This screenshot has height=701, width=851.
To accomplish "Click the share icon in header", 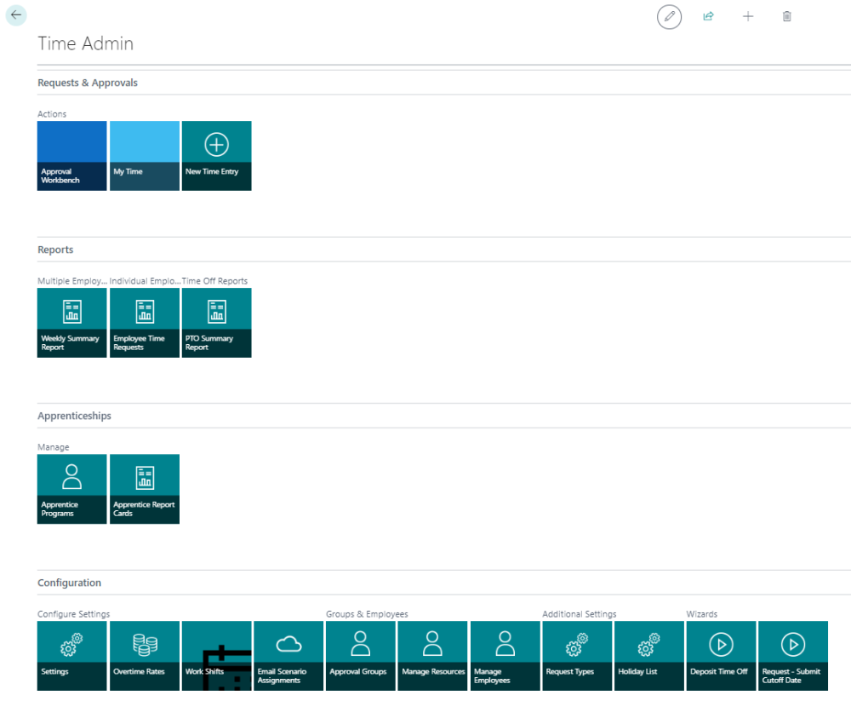I will [x=708, y=16].
